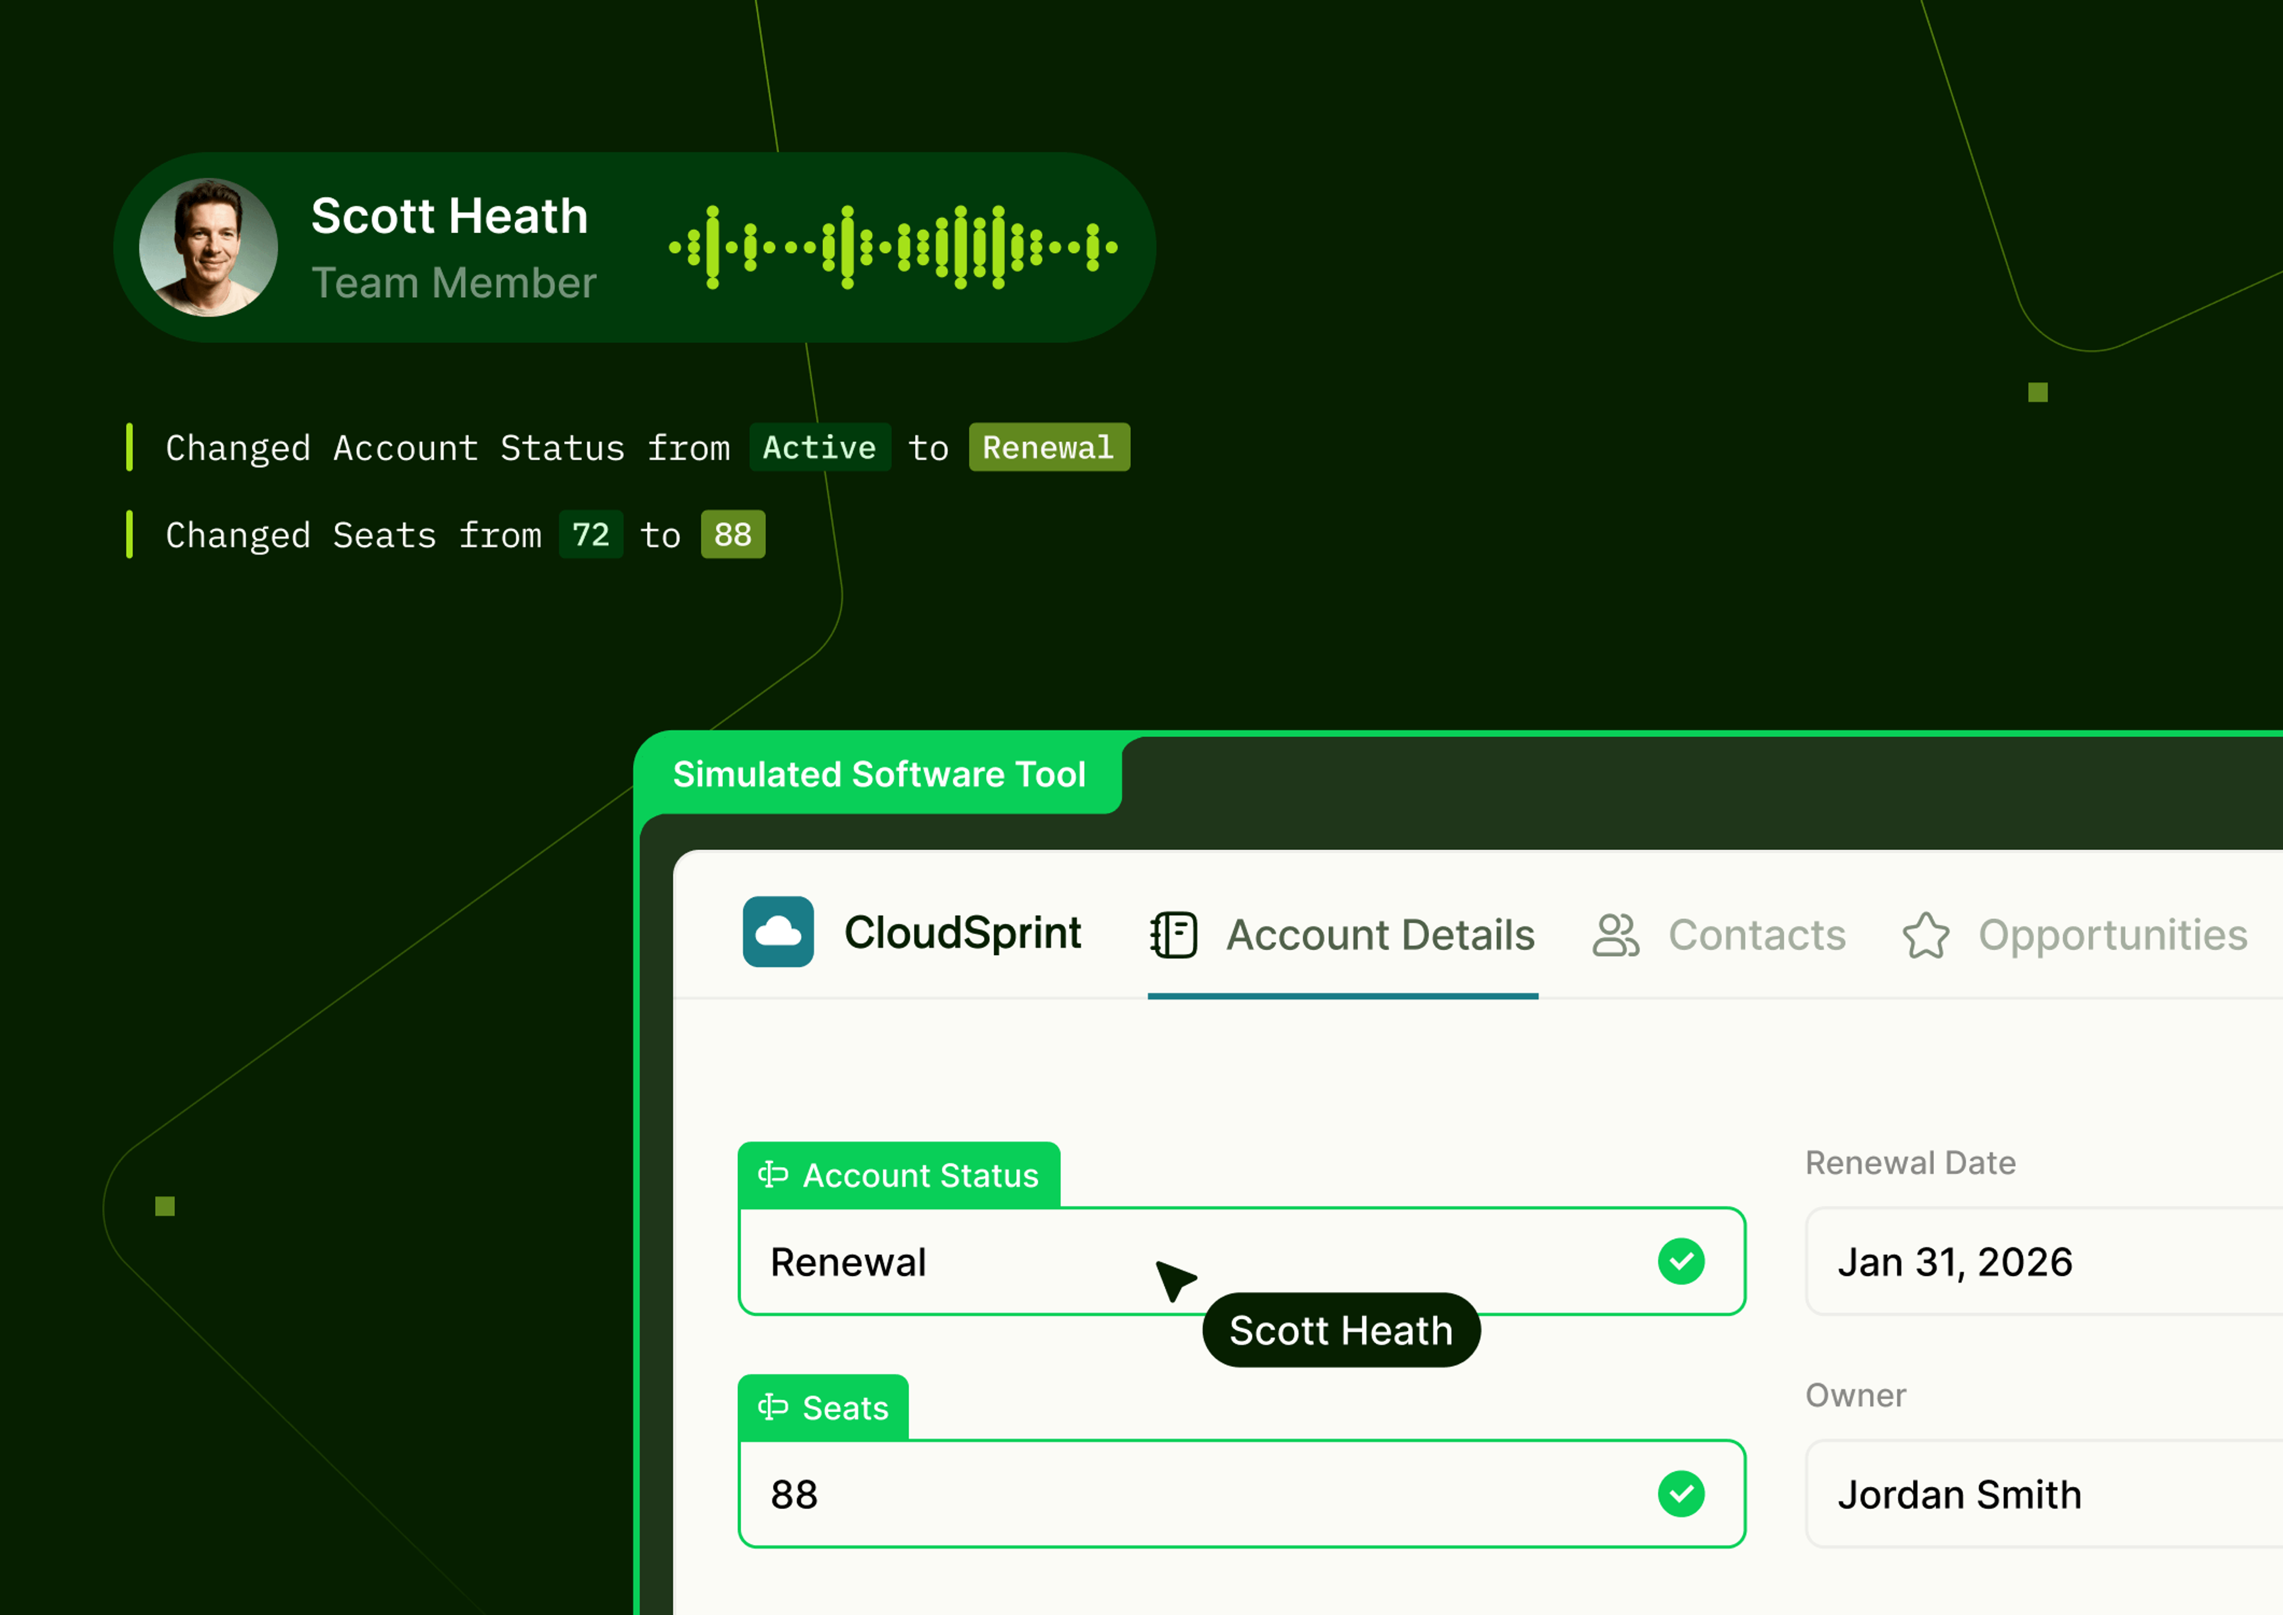Open the Account Status Renewal field
This screenshot has height=1615, width=2283.
[x=994, y=1261]
